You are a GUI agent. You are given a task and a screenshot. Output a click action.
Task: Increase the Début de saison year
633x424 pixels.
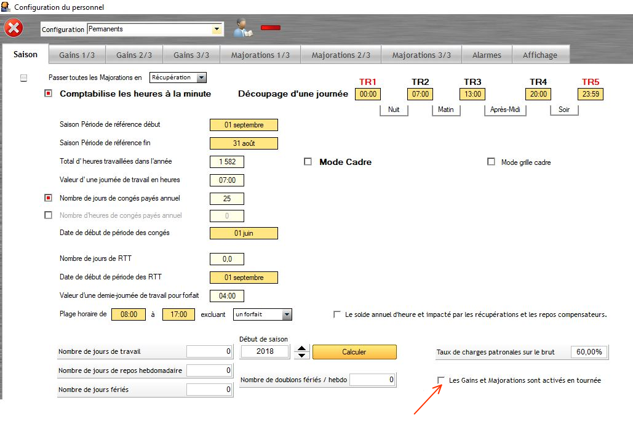point(301,348)
